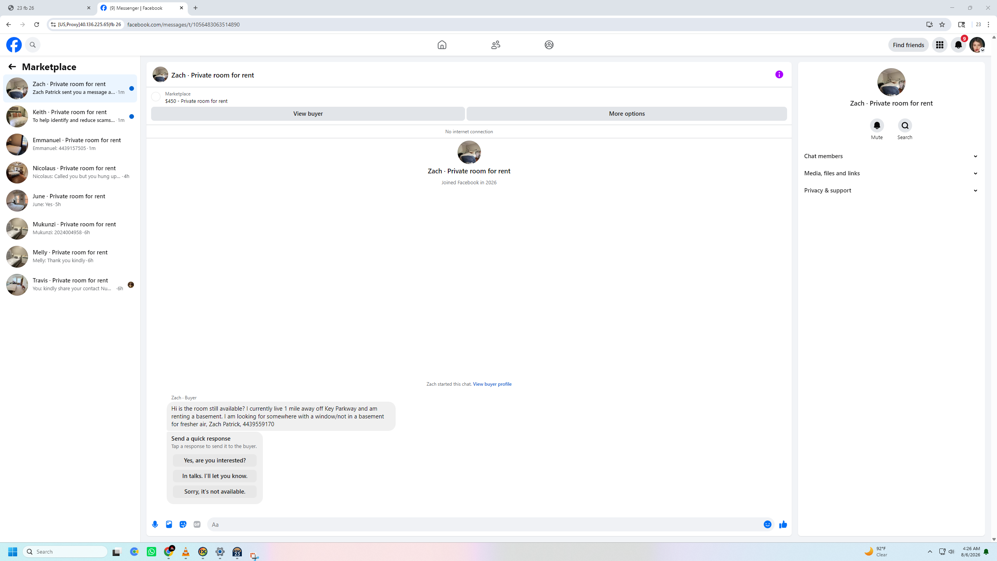Switch to the "23 fb 26" browser tab
This screenshot has height=561, width=997.
(49, 8)
